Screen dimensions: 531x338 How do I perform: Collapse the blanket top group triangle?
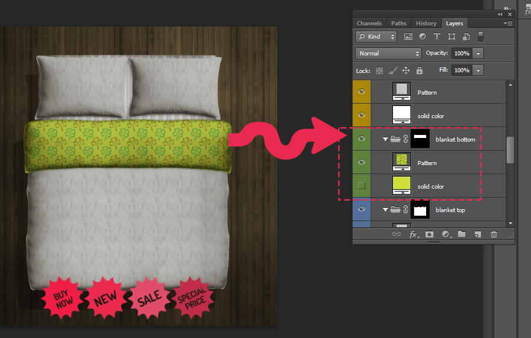(385, 210)
